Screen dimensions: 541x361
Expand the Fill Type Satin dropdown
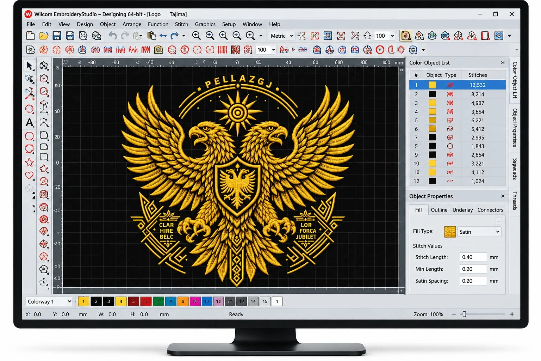[479, 232]
